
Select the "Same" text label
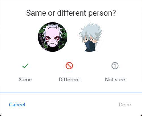pyautogui.click(x=25, y=79)
